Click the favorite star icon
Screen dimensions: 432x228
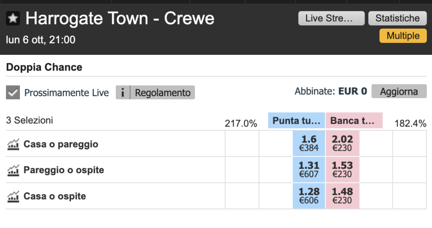pos(13,19)
